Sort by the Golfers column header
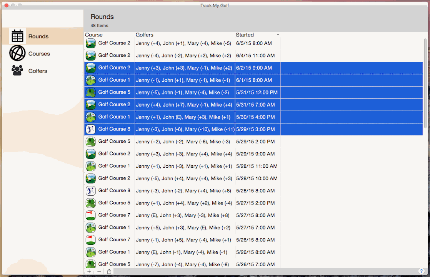430x277 pixels. pyautogui.click(x=185, y=35)
